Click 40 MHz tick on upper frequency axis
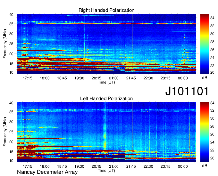The image size is (218, 176). 11,15
